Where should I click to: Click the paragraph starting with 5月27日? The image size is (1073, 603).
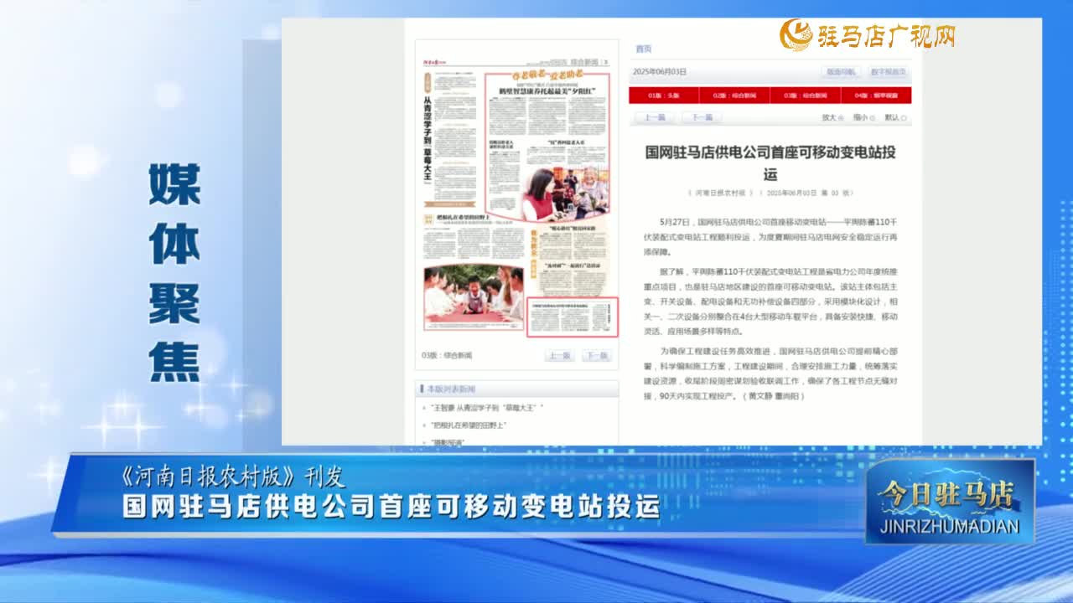[x=770, y=236]
